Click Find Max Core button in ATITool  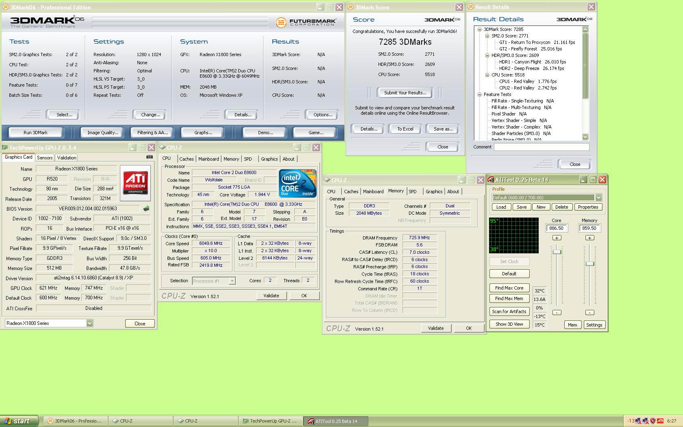[509, 288]
